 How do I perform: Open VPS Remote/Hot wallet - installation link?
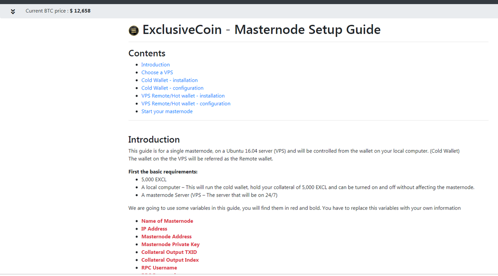click(183, 96)
